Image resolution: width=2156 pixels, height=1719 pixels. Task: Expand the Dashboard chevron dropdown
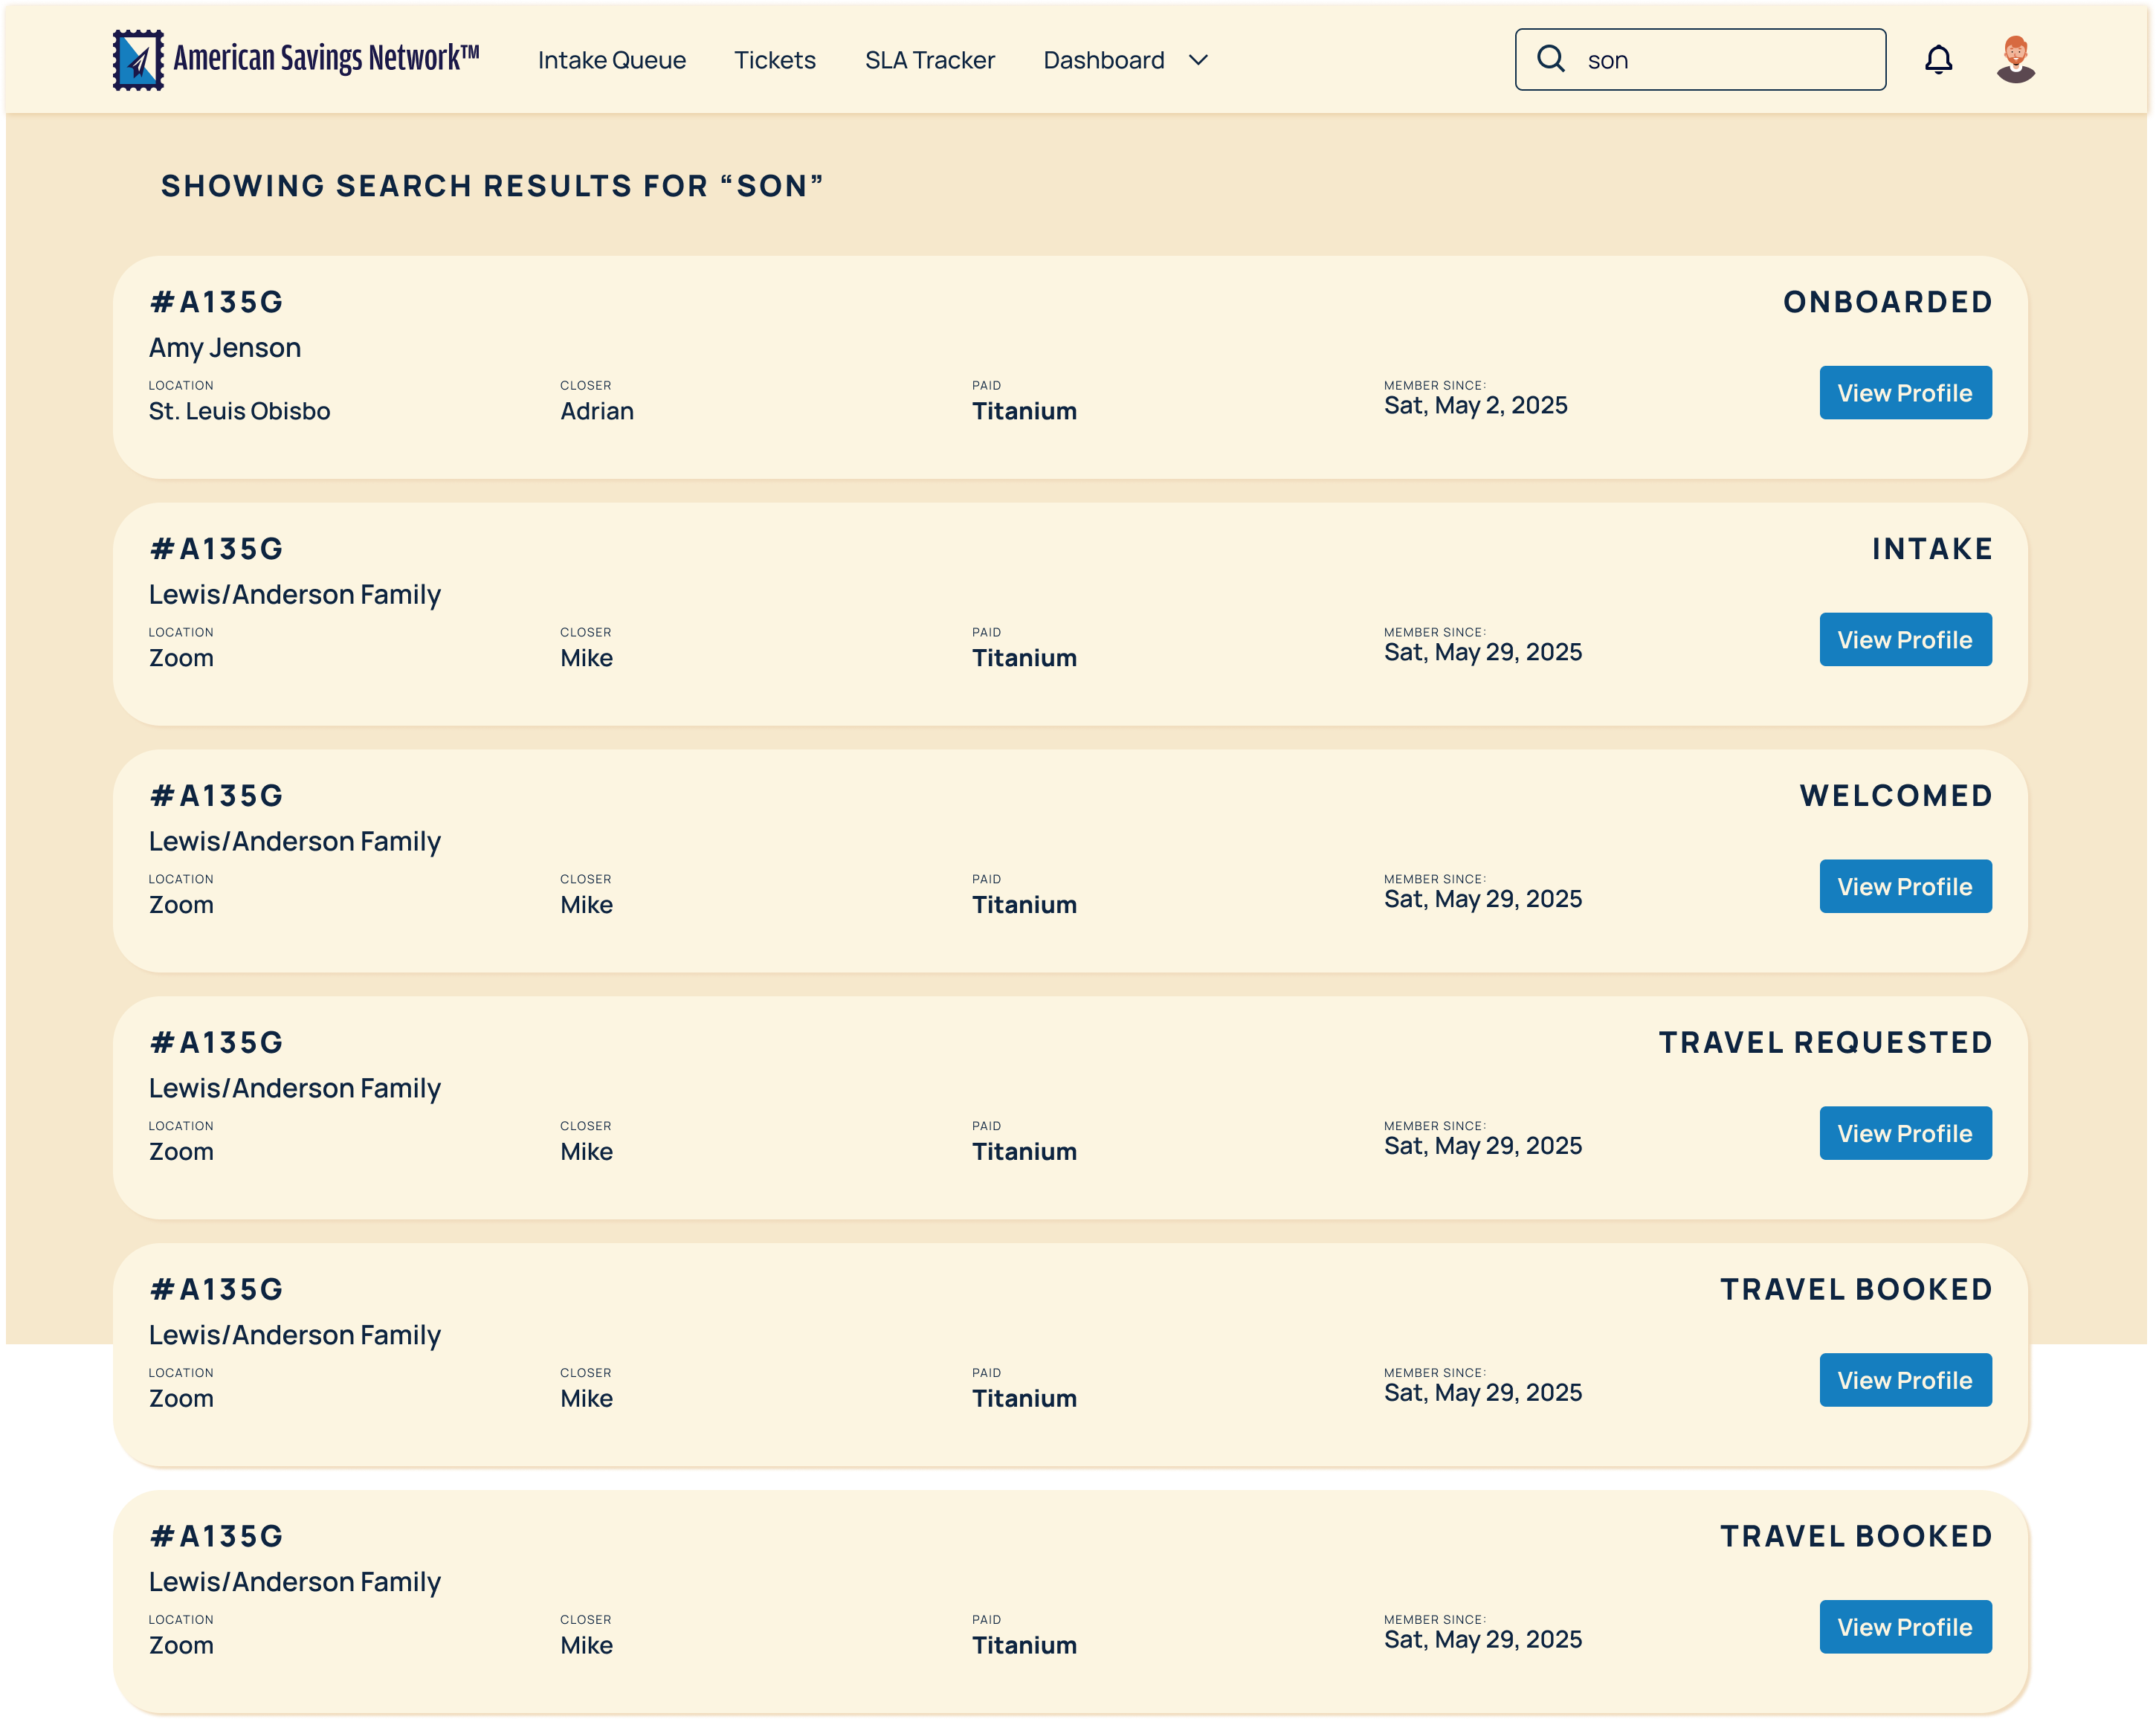coord(1198,60)
